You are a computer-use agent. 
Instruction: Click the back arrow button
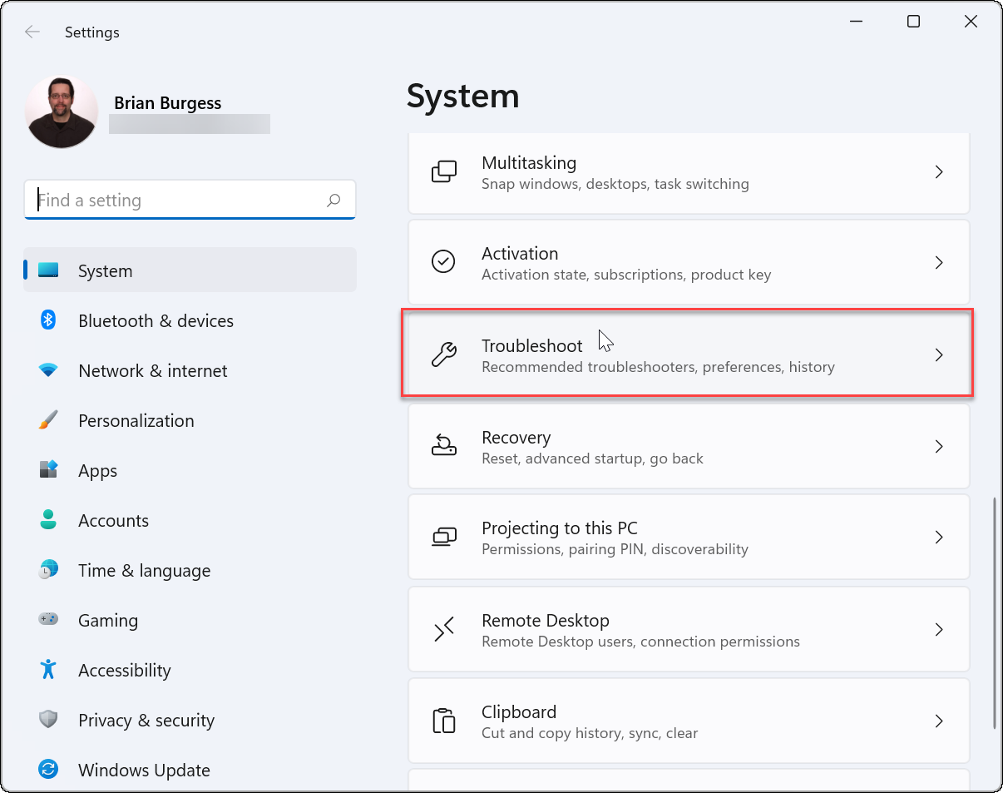click(32, 32)
